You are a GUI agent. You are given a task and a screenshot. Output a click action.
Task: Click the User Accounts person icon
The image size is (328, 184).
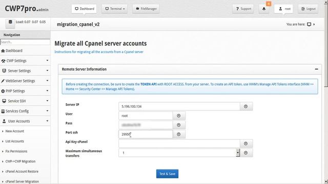(4, 121)
